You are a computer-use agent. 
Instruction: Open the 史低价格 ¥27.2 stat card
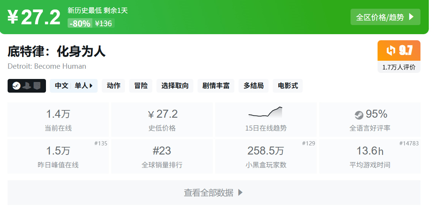coord(162,120)
